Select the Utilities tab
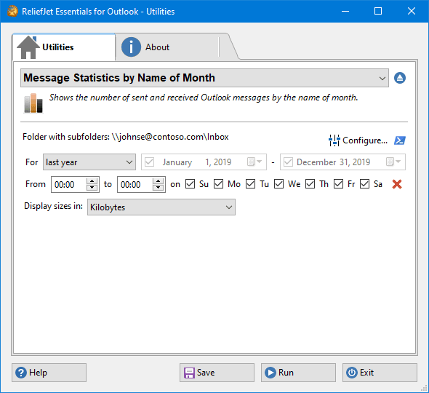The height and width of the screenshot is (393, 429). (64, 47)
